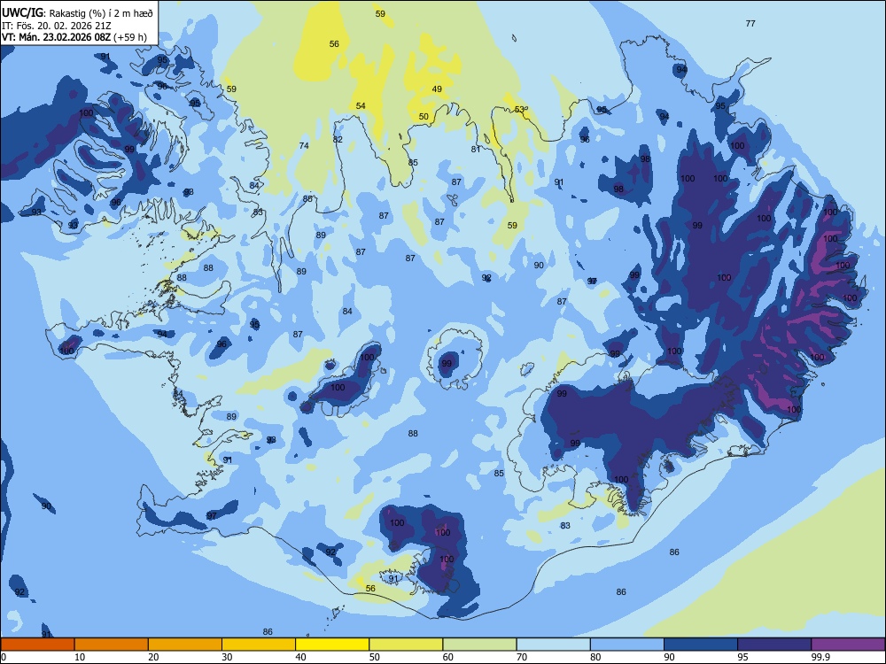Screen dimensions: 886x664
Task: Choose the dark blue 90–95 legend swatch
Action: click(701, 645)
